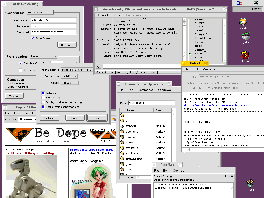Click the audio folder icon
The height and width of the screenshot is (198, 264).
click(122, 137)
